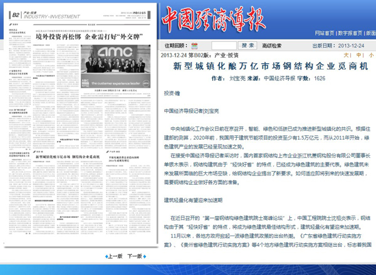This screenshot has width=376, height=275.
Task: Go to next page 下一版
Action: coord(135,257)
